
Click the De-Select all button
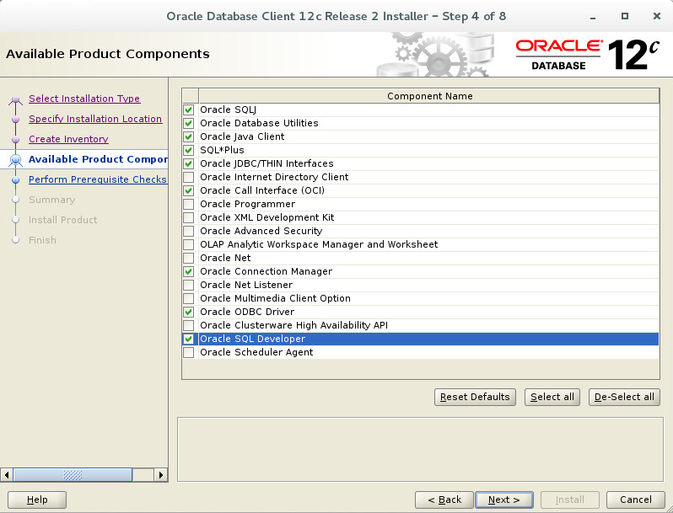point(624,398)
